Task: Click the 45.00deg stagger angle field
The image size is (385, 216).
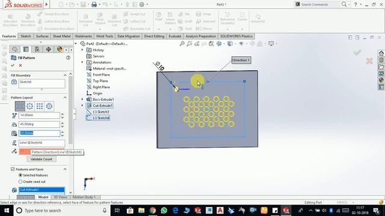Action: [x=39, y=124]
